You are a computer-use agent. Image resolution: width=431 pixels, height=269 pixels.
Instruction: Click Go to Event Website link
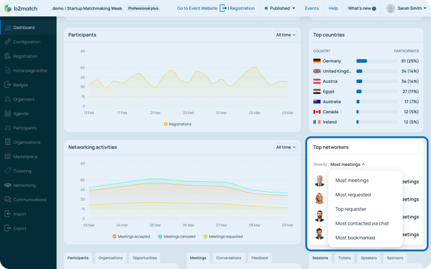point(197,8)
